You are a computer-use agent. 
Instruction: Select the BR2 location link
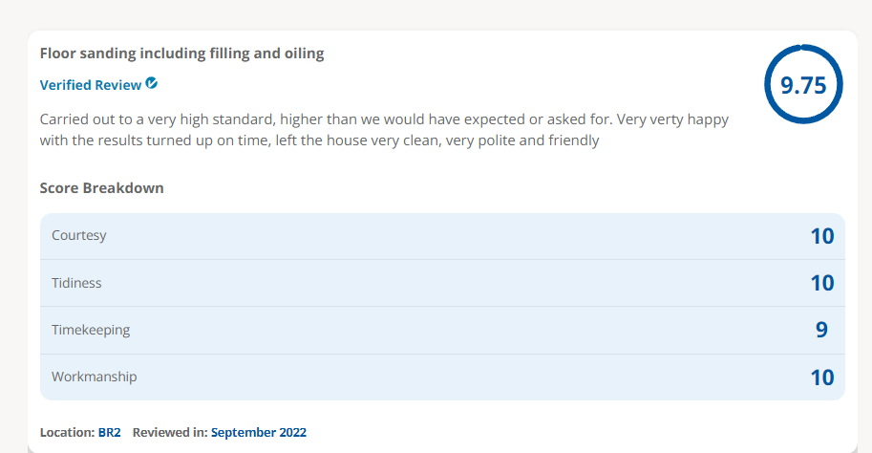coord(110,432)
